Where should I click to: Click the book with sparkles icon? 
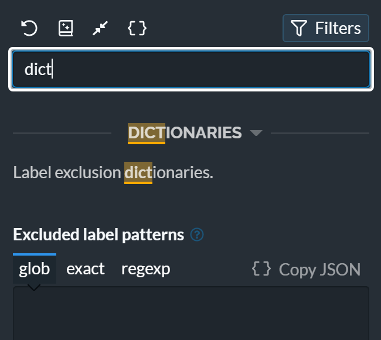point(66,28)
